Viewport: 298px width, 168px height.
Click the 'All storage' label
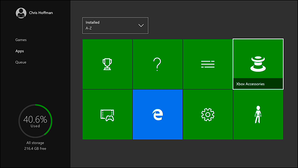pos(35,143)
